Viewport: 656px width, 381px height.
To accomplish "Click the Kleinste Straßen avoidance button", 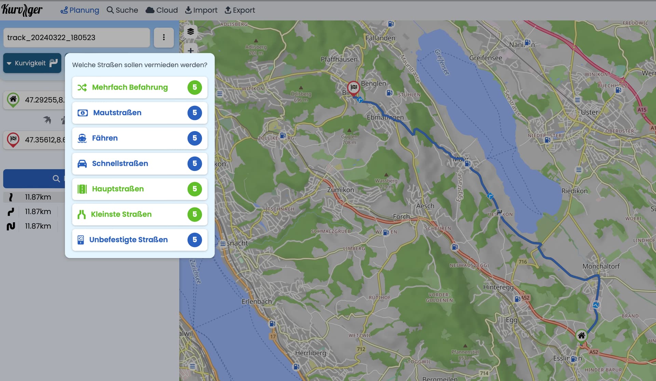I will (x=140, y=214).
